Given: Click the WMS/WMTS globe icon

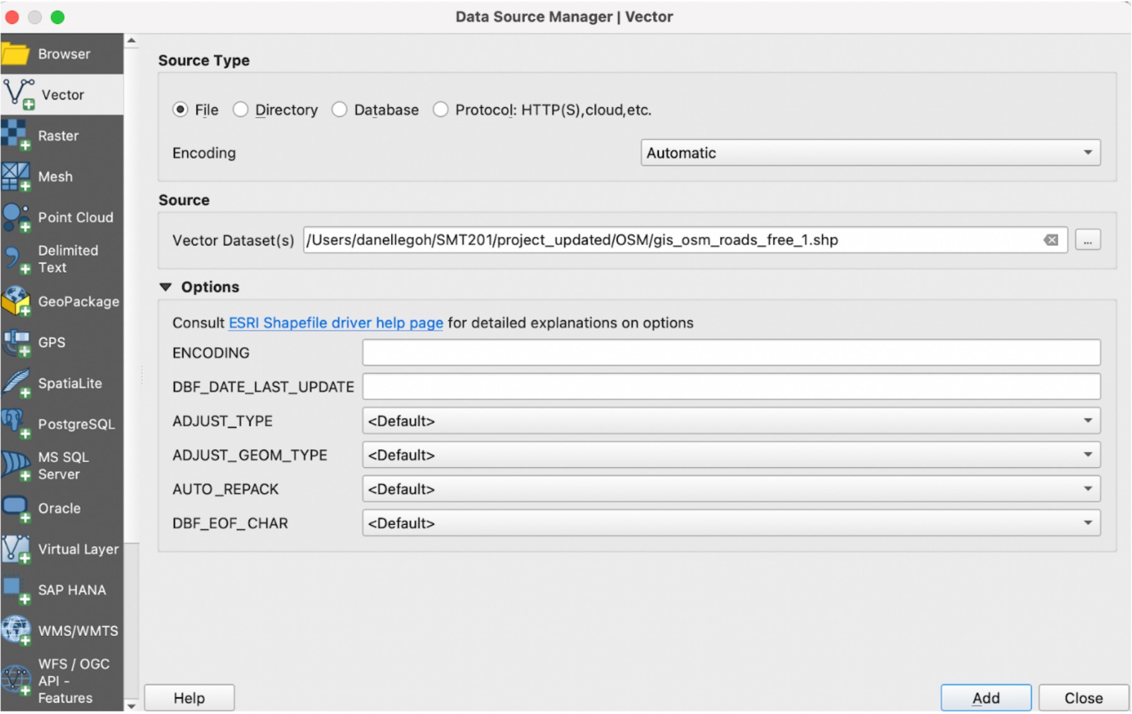Looking at the screenshot, I should [x=16, y=630].
